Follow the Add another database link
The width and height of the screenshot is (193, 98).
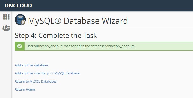click(x=32, y=65)
